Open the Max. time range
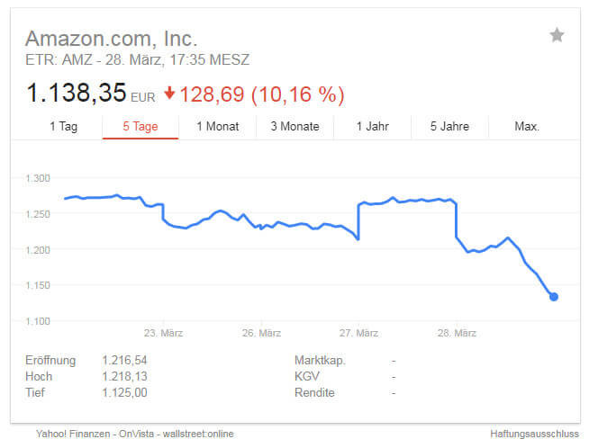This screenshot has width=589, height=448. pyautogui.click(x=527, y=126)
